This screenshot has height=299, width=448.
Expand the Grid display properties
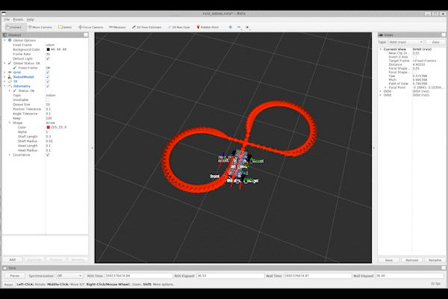pyautogui.click(x=4, y=73)
